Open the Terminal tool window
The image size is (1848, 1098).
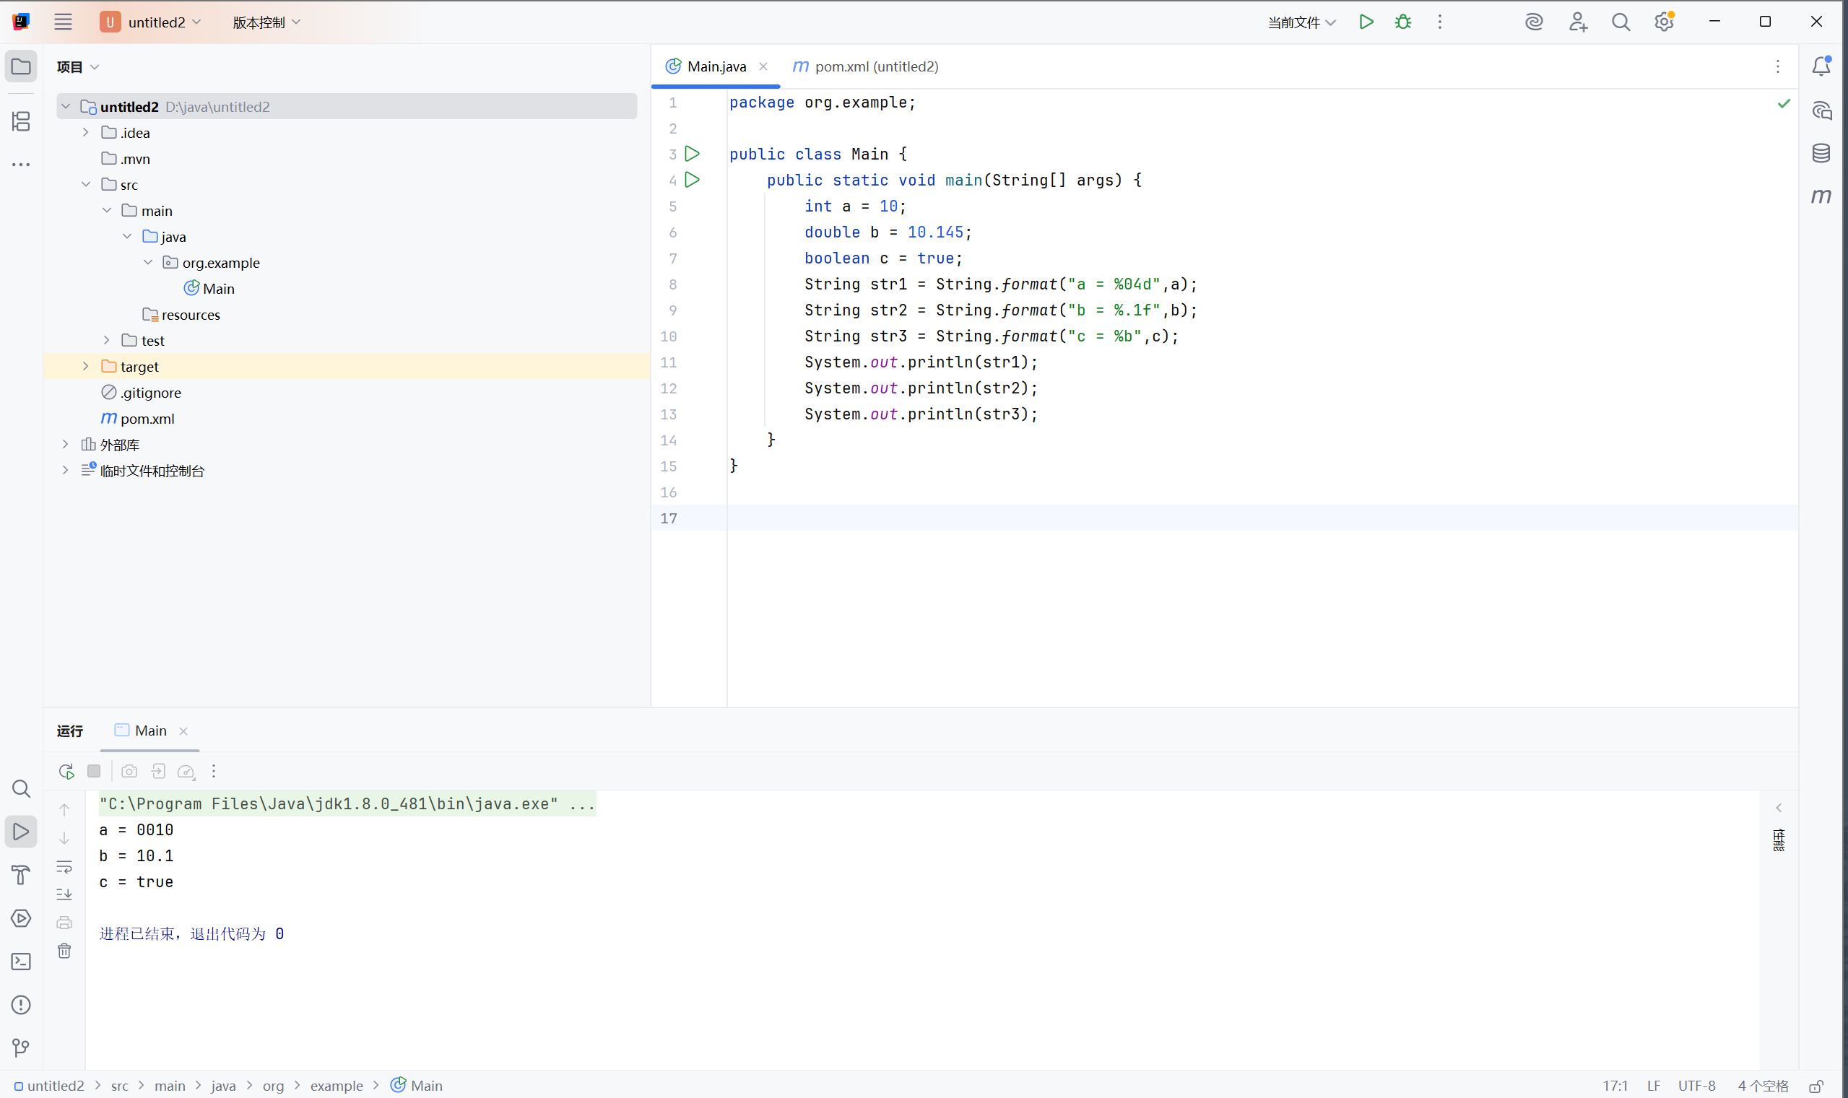point(21,961)
